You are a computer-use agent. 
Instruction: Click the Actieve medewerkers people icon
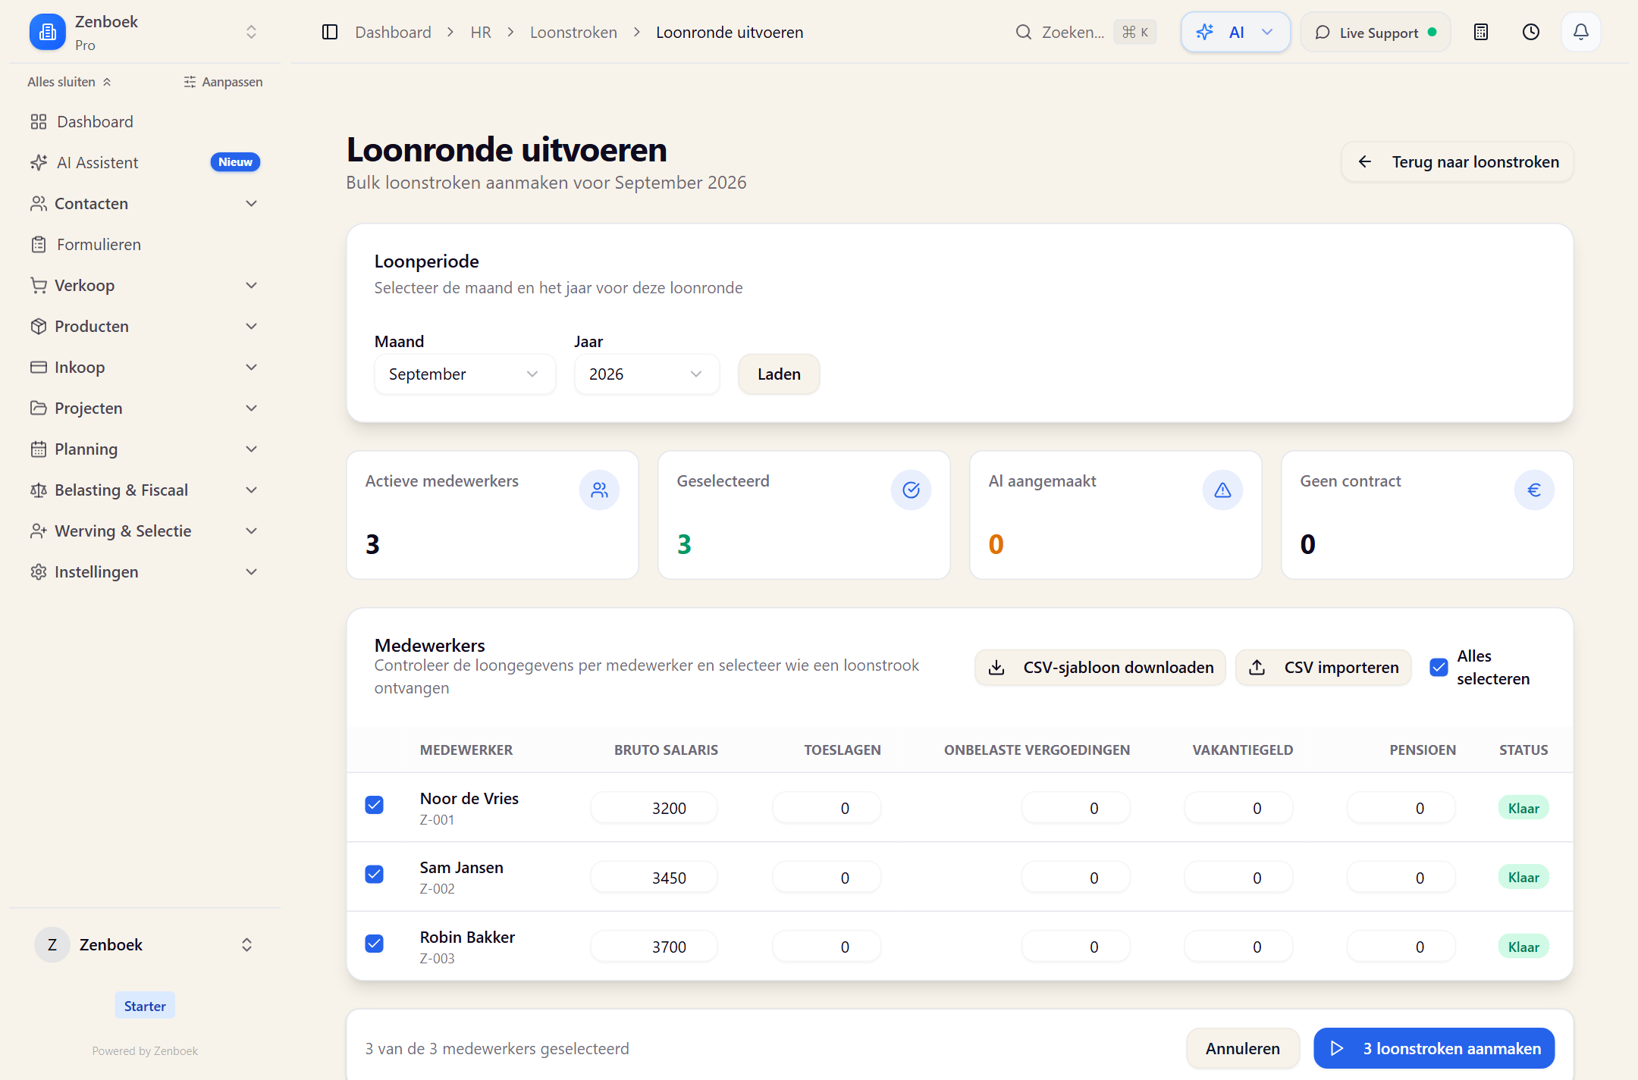599,490
